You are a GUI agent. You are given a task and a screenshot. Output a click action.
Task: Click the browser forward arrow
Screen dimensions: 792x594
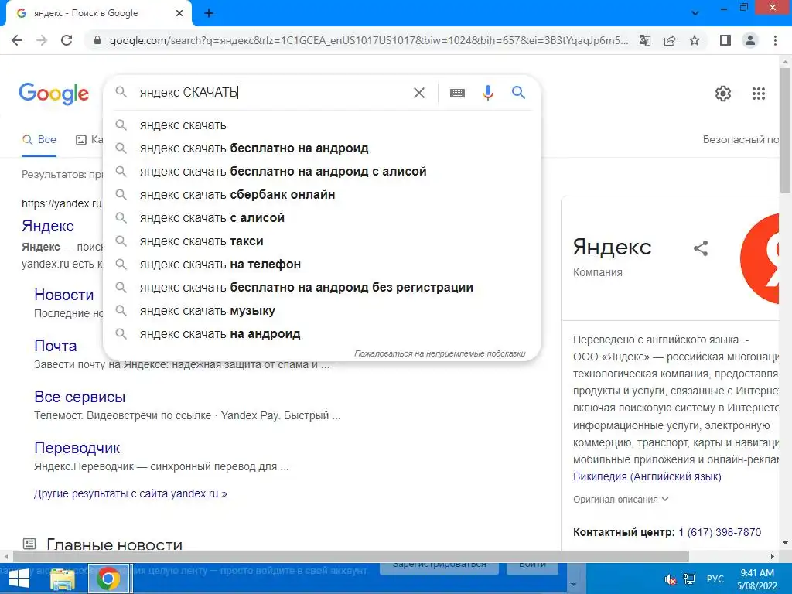[42, 40]
